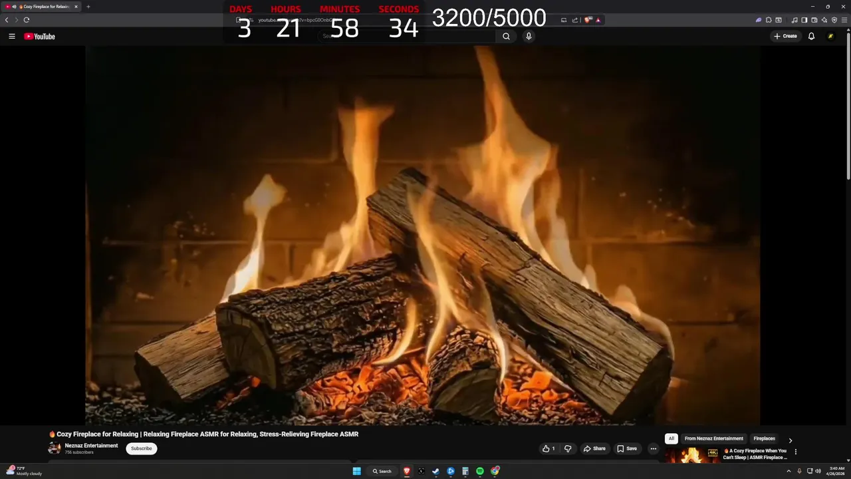
Task: Open suggested A Cozy Fireplace video title
Action: [x=755, y=454]
